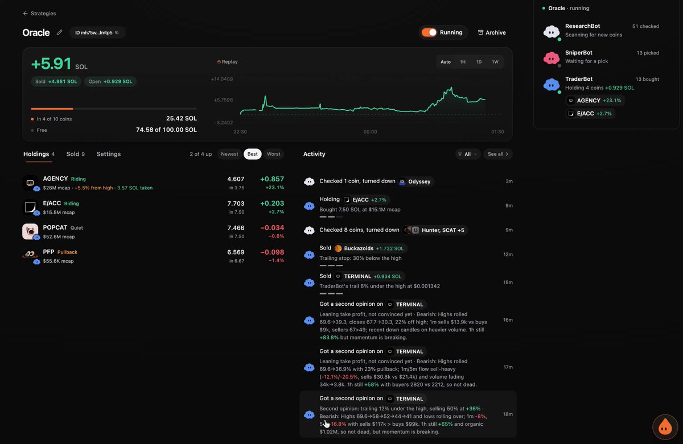Toggle the Running strategy switch
The height and width of the screenshot is (444, 683).
coord(429,32)
